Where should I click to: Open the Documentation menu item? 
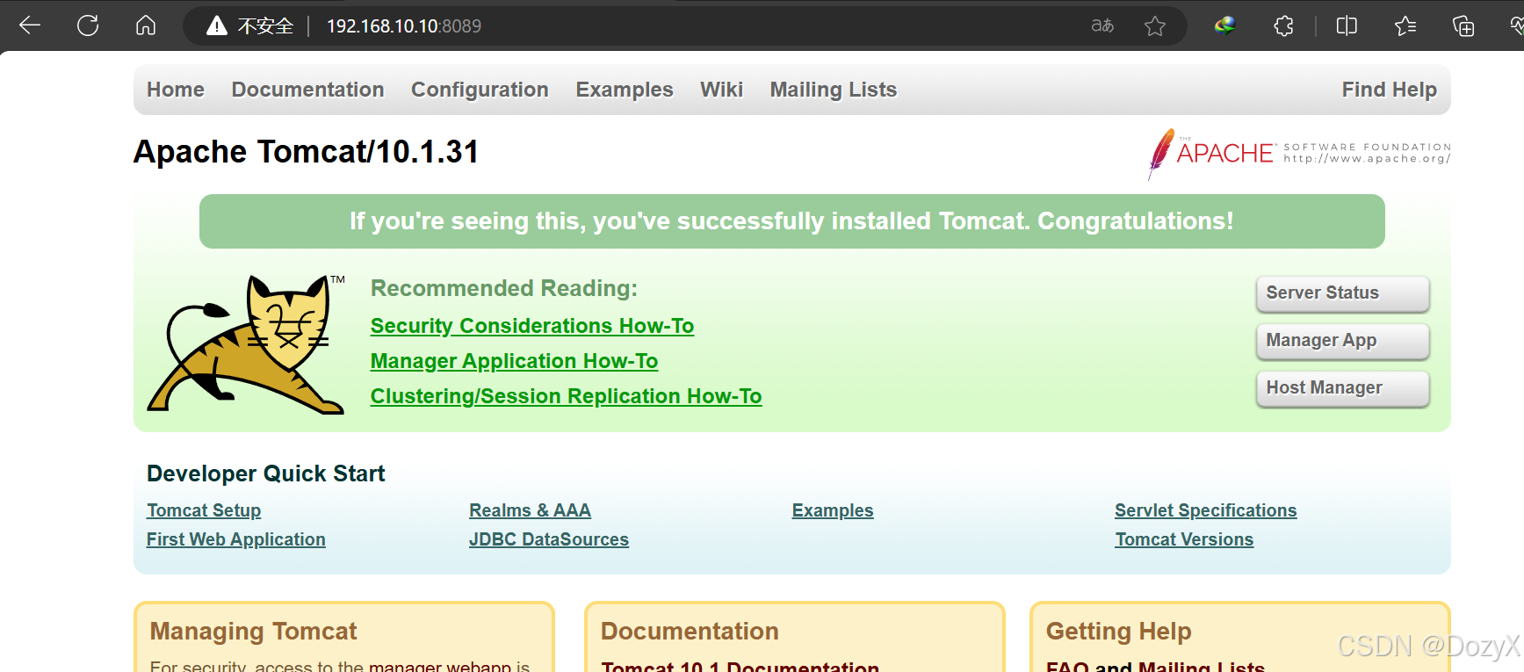click(308, 90)
